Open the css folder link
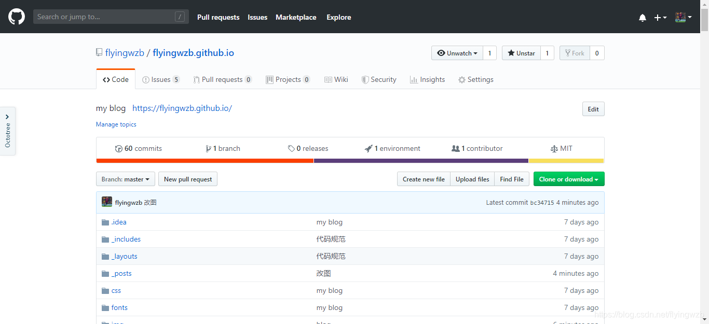Image resolution: width=709 pixels, height=324 pixels. tap(116, 290)
